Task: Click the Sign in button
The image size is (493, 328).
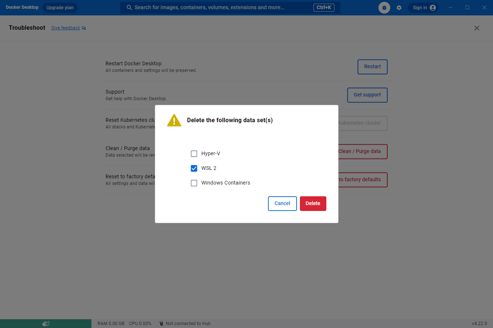Action: 423,8
